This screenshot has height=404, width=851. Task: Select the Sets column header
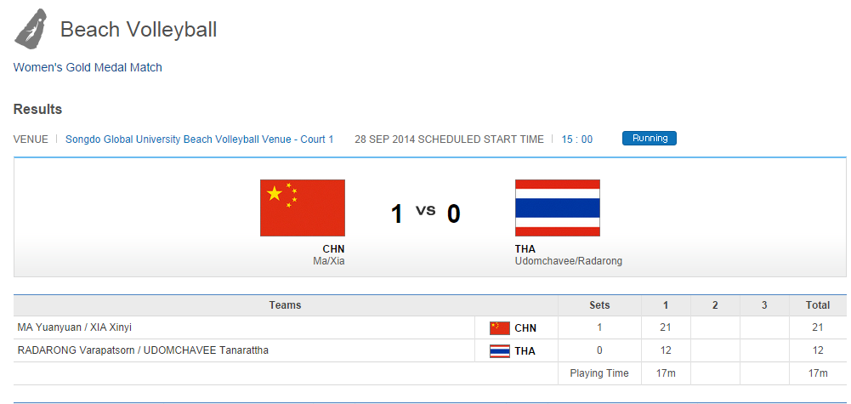pos(599,305)
